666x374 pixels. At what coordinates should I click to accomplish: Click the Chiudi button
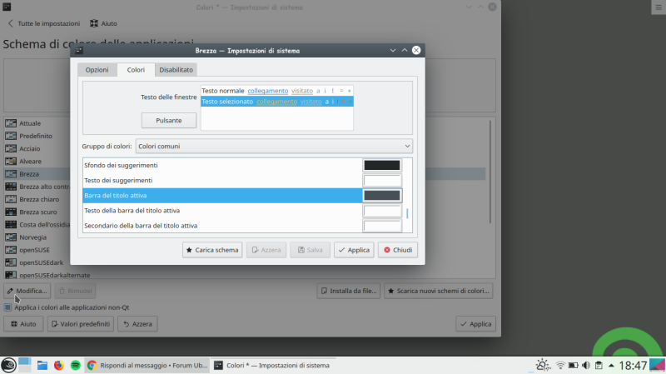(x=398, y=250)
